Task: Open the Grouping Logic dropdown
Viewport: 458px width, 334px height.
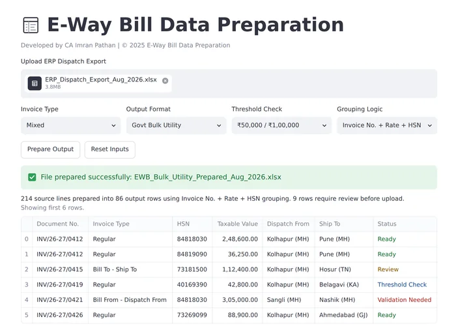Action: click(x=387, y=125)
